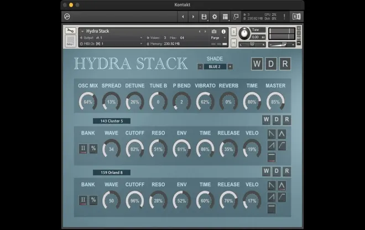Click the R button above oscillator B
This screenshot has width=365, height=230.
[x=287, y=171]
